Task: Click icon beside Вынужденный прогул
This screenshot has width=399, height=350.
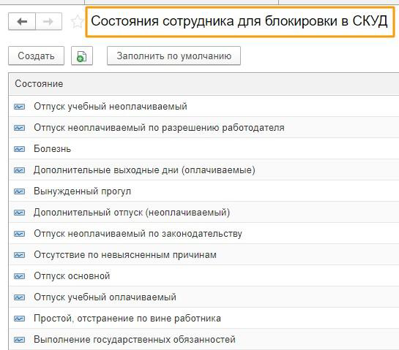Action: (19, 191)
